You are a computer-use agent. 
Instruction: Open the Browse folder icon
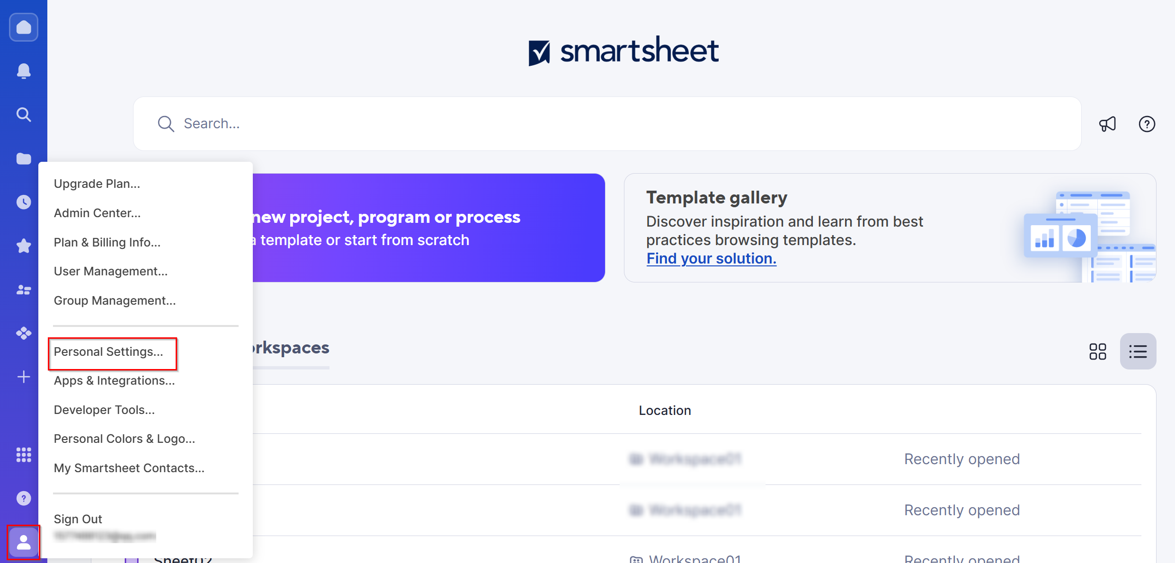click(23, 158)
